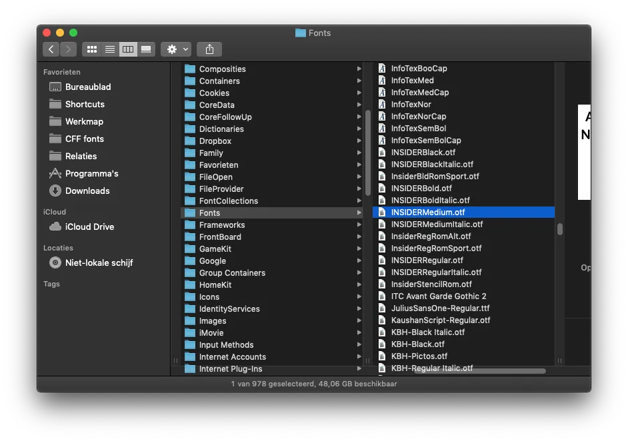
Task: Select the InfoTexNorCap font file
Action: pos(464,117)
